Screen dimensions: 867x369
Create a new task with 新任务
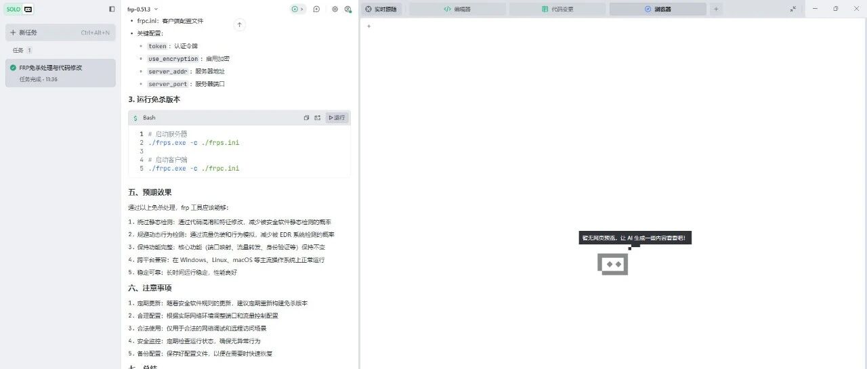click(x=60, y=32)
